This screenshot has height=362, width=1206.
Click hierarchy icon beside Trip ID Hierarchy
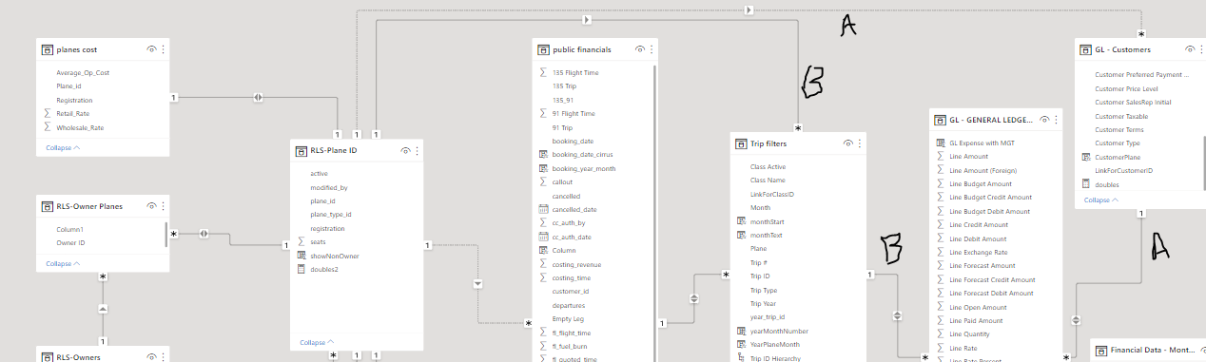[741, 357]
